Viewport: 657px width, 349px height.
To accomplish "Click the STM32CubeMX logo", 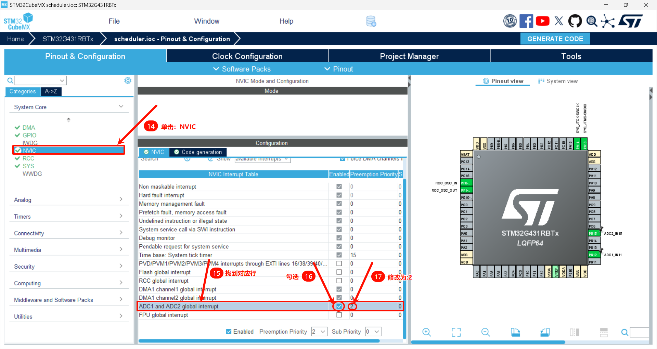I will [18, 21].
